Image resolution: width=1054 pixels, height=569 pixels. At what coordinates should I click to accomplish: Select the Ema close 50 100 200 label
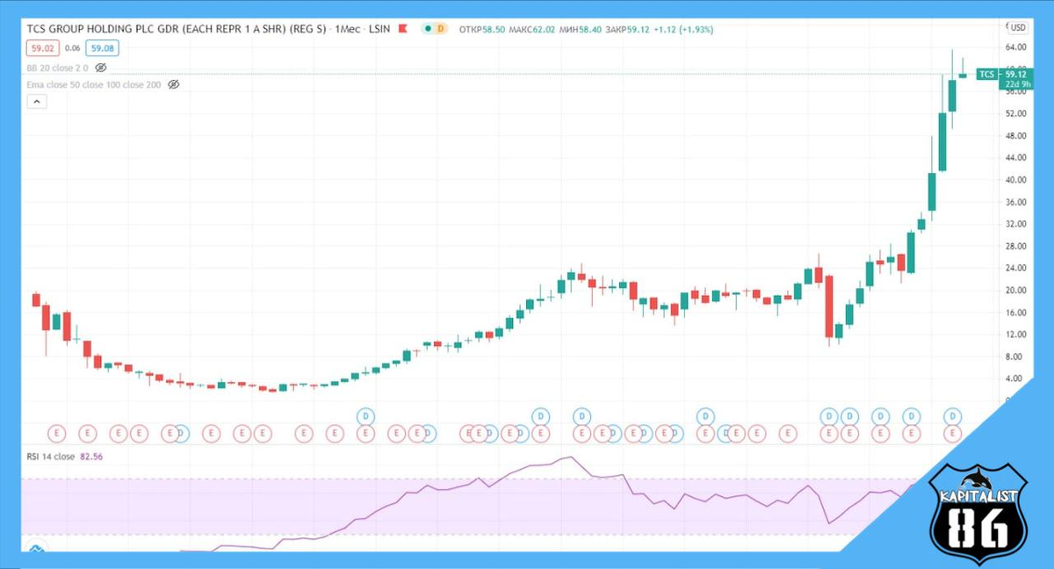(94, 85)
